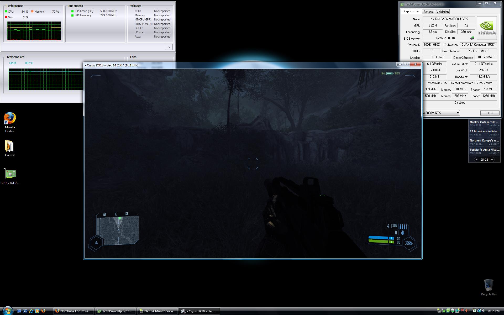Switch to the Validation tab in GPU-Z

click(x=443, y=12)
